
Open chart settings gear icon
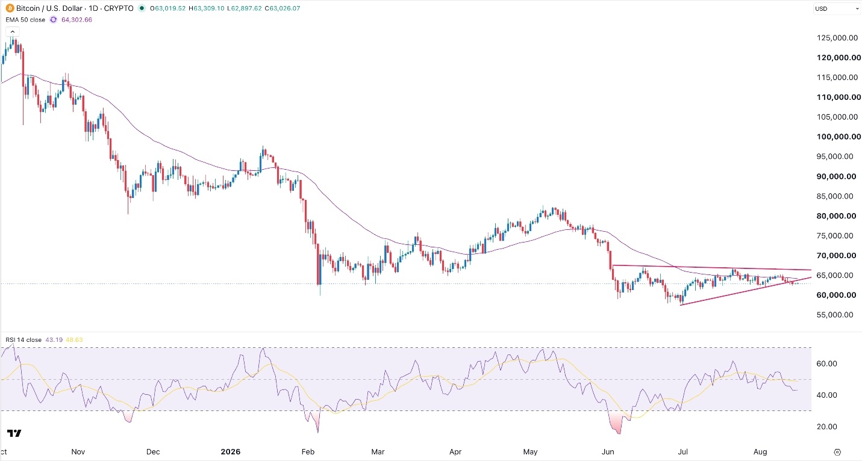pos(837,451)
